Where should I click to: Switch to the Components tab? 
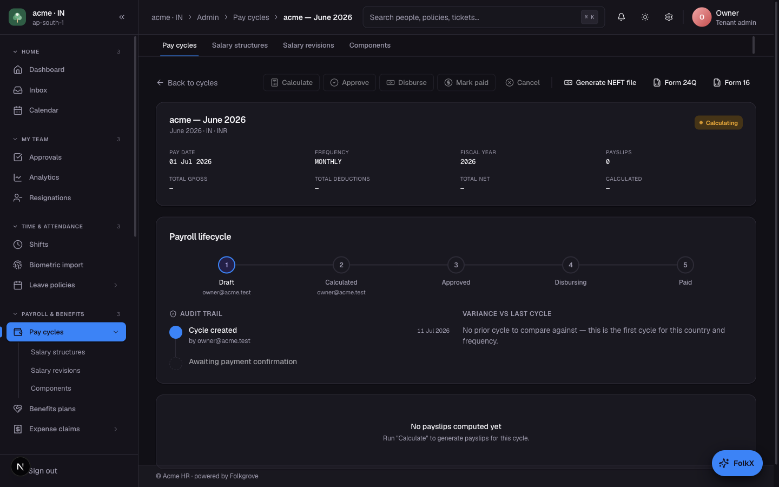[370, 45]
